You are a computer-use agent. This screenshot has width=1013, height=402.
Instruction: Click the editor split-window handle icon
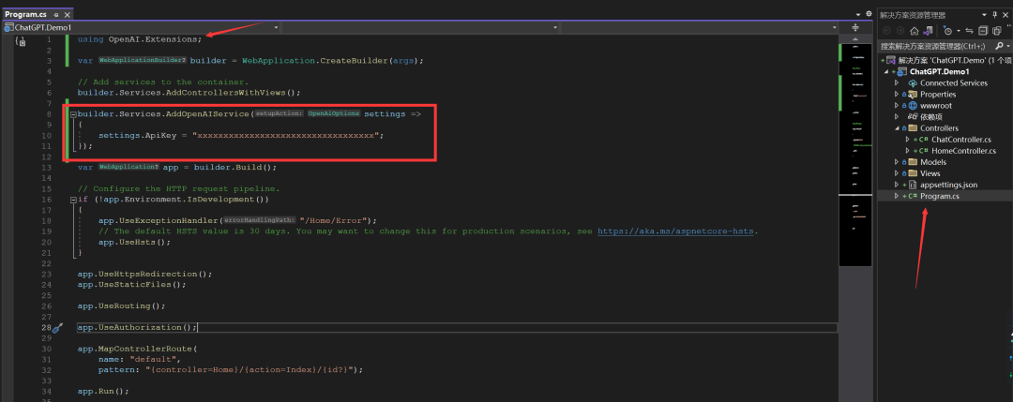coord(854,28)
